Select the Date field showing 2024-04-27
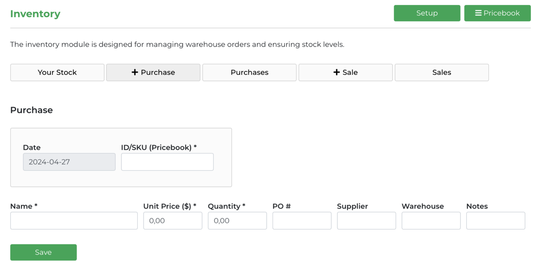540x270 pixels. click(x=69, y=162)
